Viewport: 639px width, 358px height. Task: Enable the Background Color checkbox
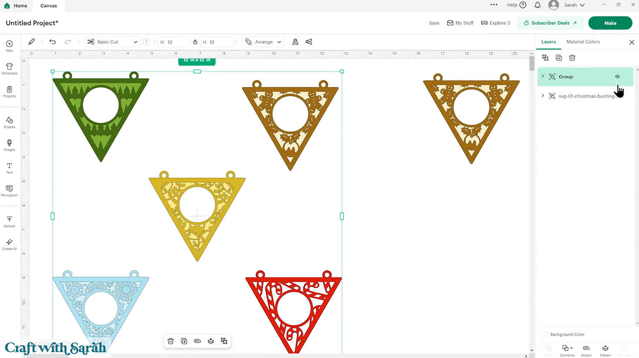click(x=544, y=334)
